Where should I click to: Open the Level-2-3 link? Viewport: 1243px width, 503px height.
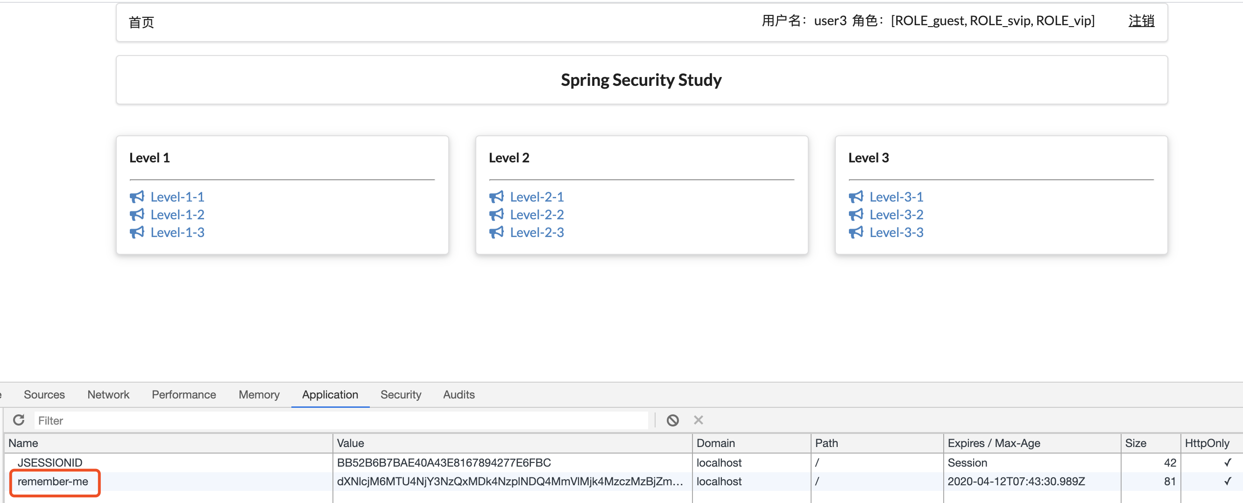coord(537,232)
